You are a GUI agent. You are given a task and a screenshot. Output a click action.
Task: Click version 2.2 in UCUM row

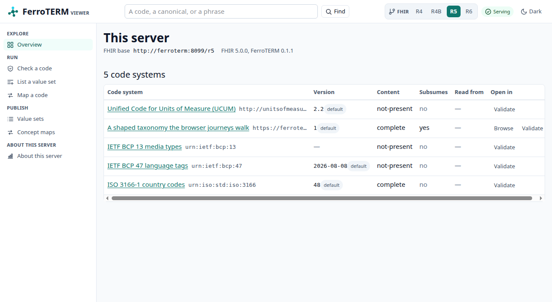[319, 109]
